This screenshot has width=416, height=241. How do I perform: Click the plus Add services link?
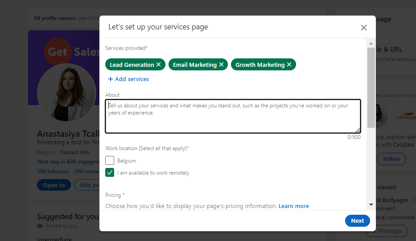[x=128, y=79]
